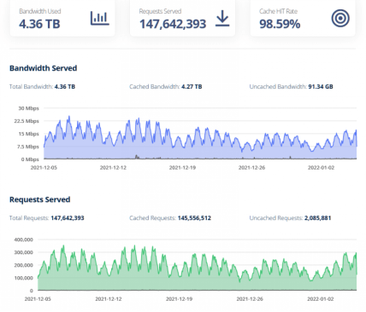This screenshot has width=366, height=312.
Task: Click 2021-12-05 date under bandwidth chart
Action: pyautogui.click(x=44, y=168)
